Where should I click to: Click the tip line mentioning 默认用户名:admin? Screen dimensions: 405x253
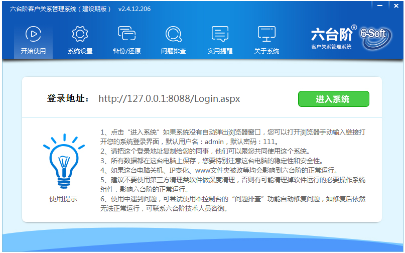click(190, 142)
